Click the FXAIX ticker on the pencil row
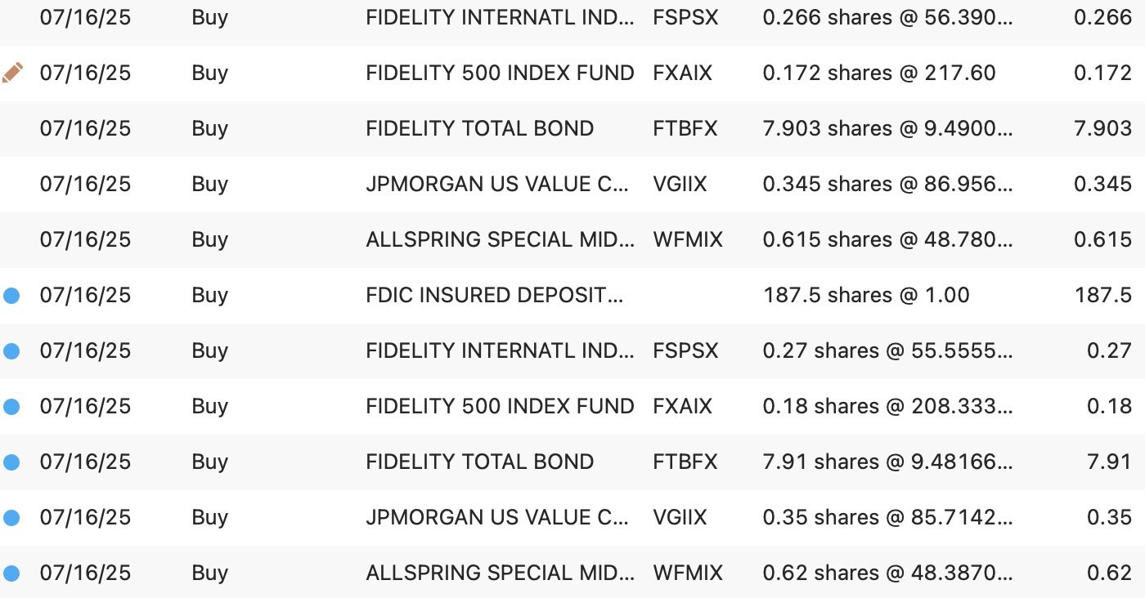 point(683,74)
